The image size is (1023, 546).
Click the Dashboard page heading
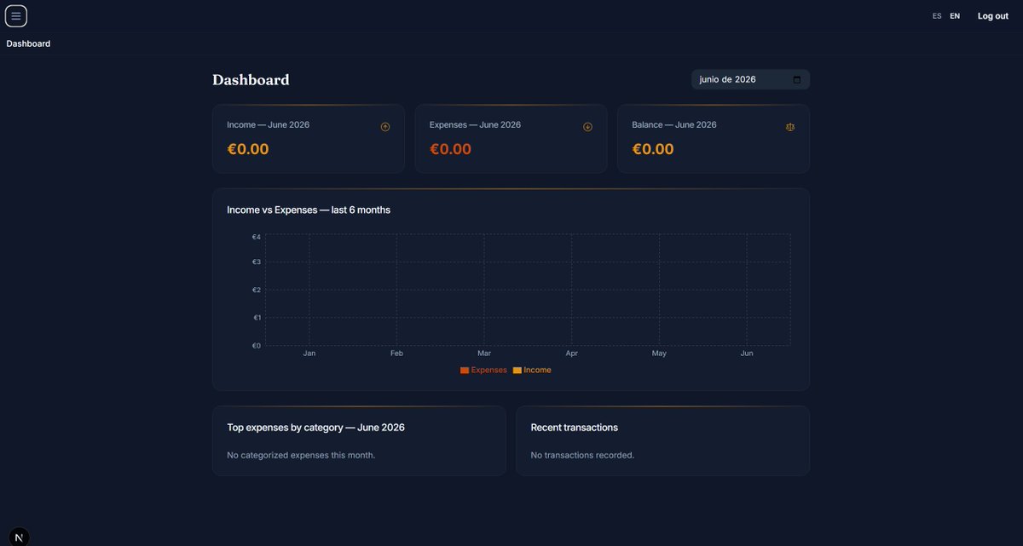click(x=251, y=80)
